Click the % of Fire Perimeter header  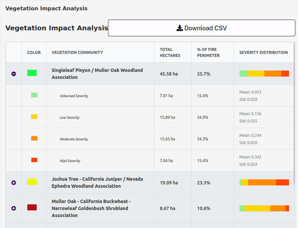click(208, 53)
